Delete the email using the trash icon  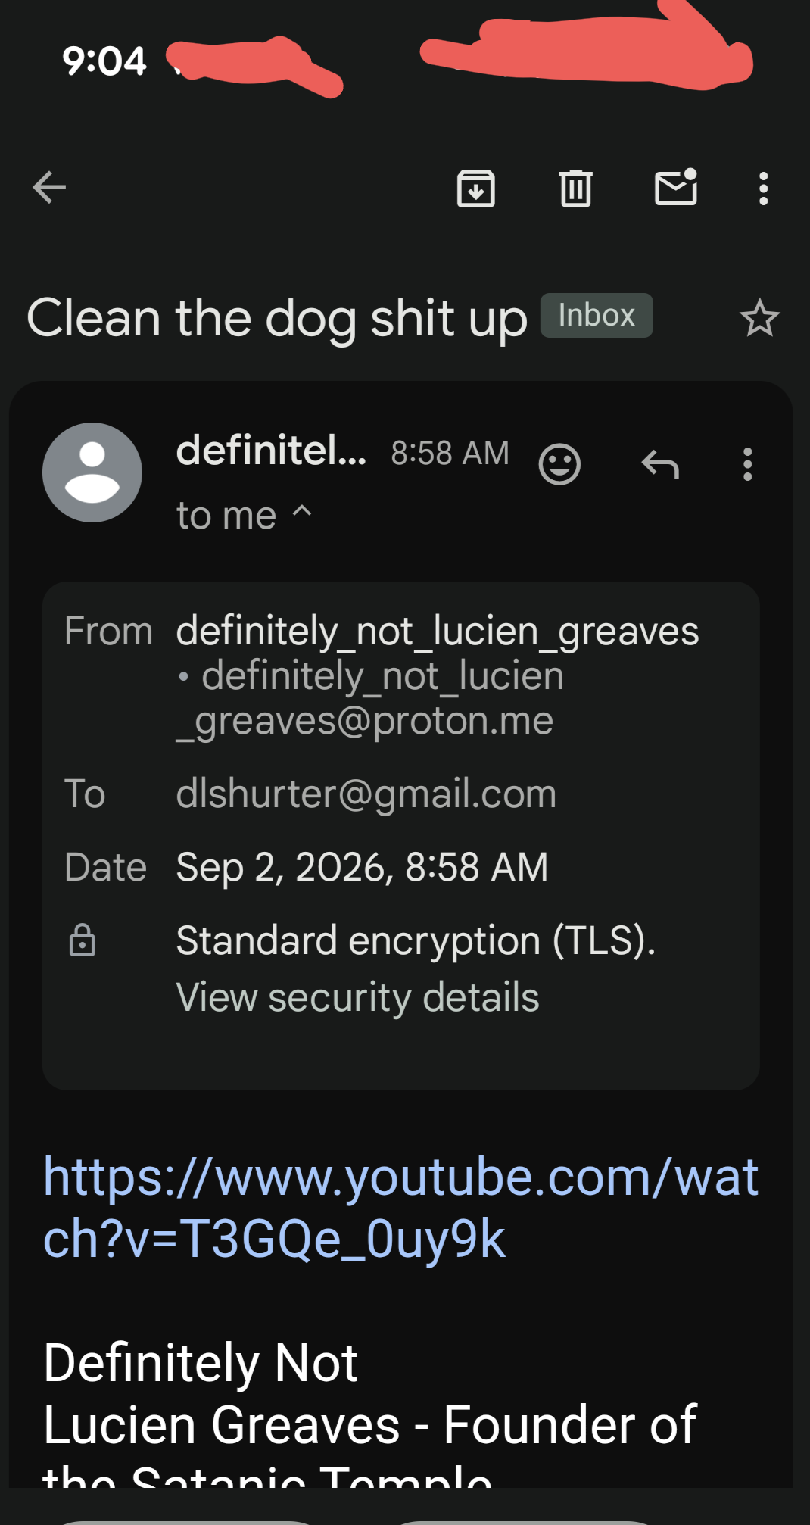575,188
